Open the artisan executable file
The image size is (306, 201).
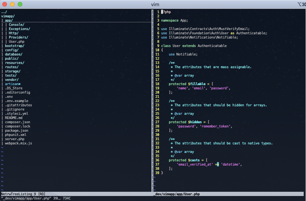pyautogui.click(x=12, y=84)
